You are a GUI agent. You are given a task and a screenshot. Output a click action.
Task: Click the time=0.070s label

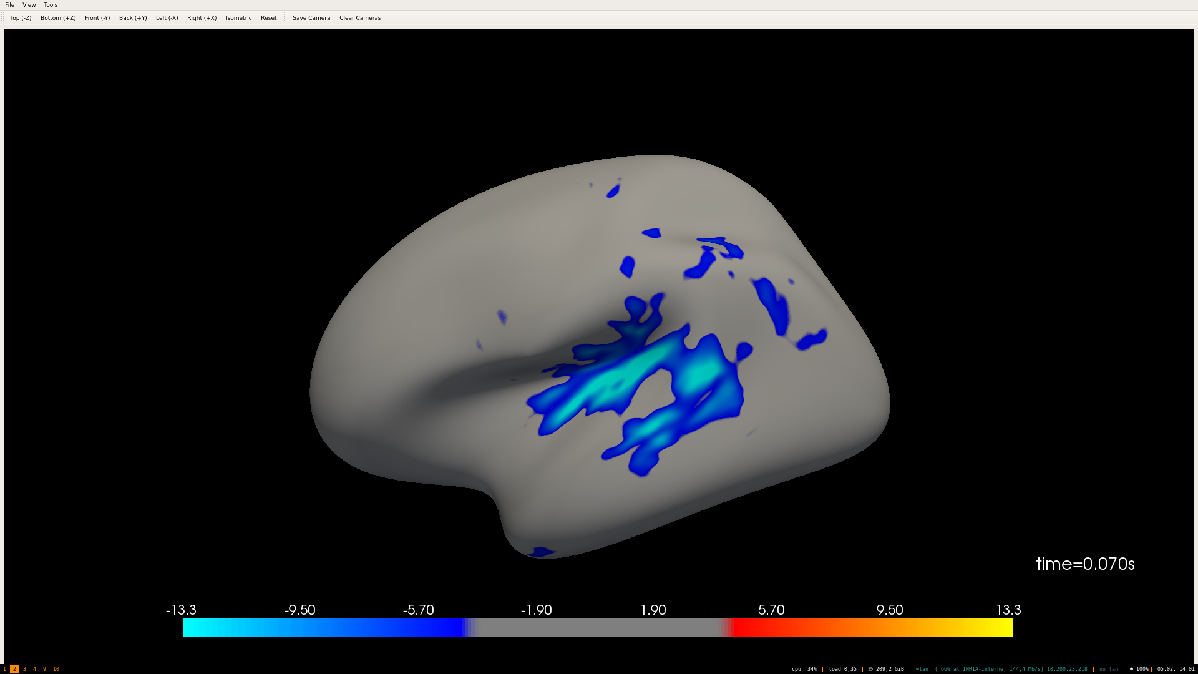(x=1085, y=564)
